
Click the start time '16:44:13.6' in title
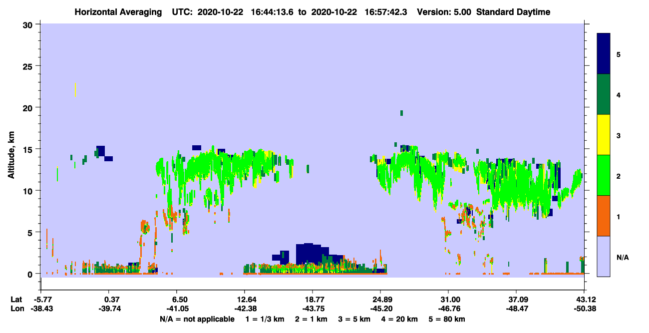coord(272,12)
